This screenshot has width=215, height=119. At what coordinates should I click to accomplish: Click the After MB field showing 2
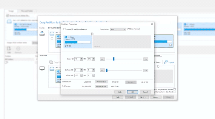(90, 76)
